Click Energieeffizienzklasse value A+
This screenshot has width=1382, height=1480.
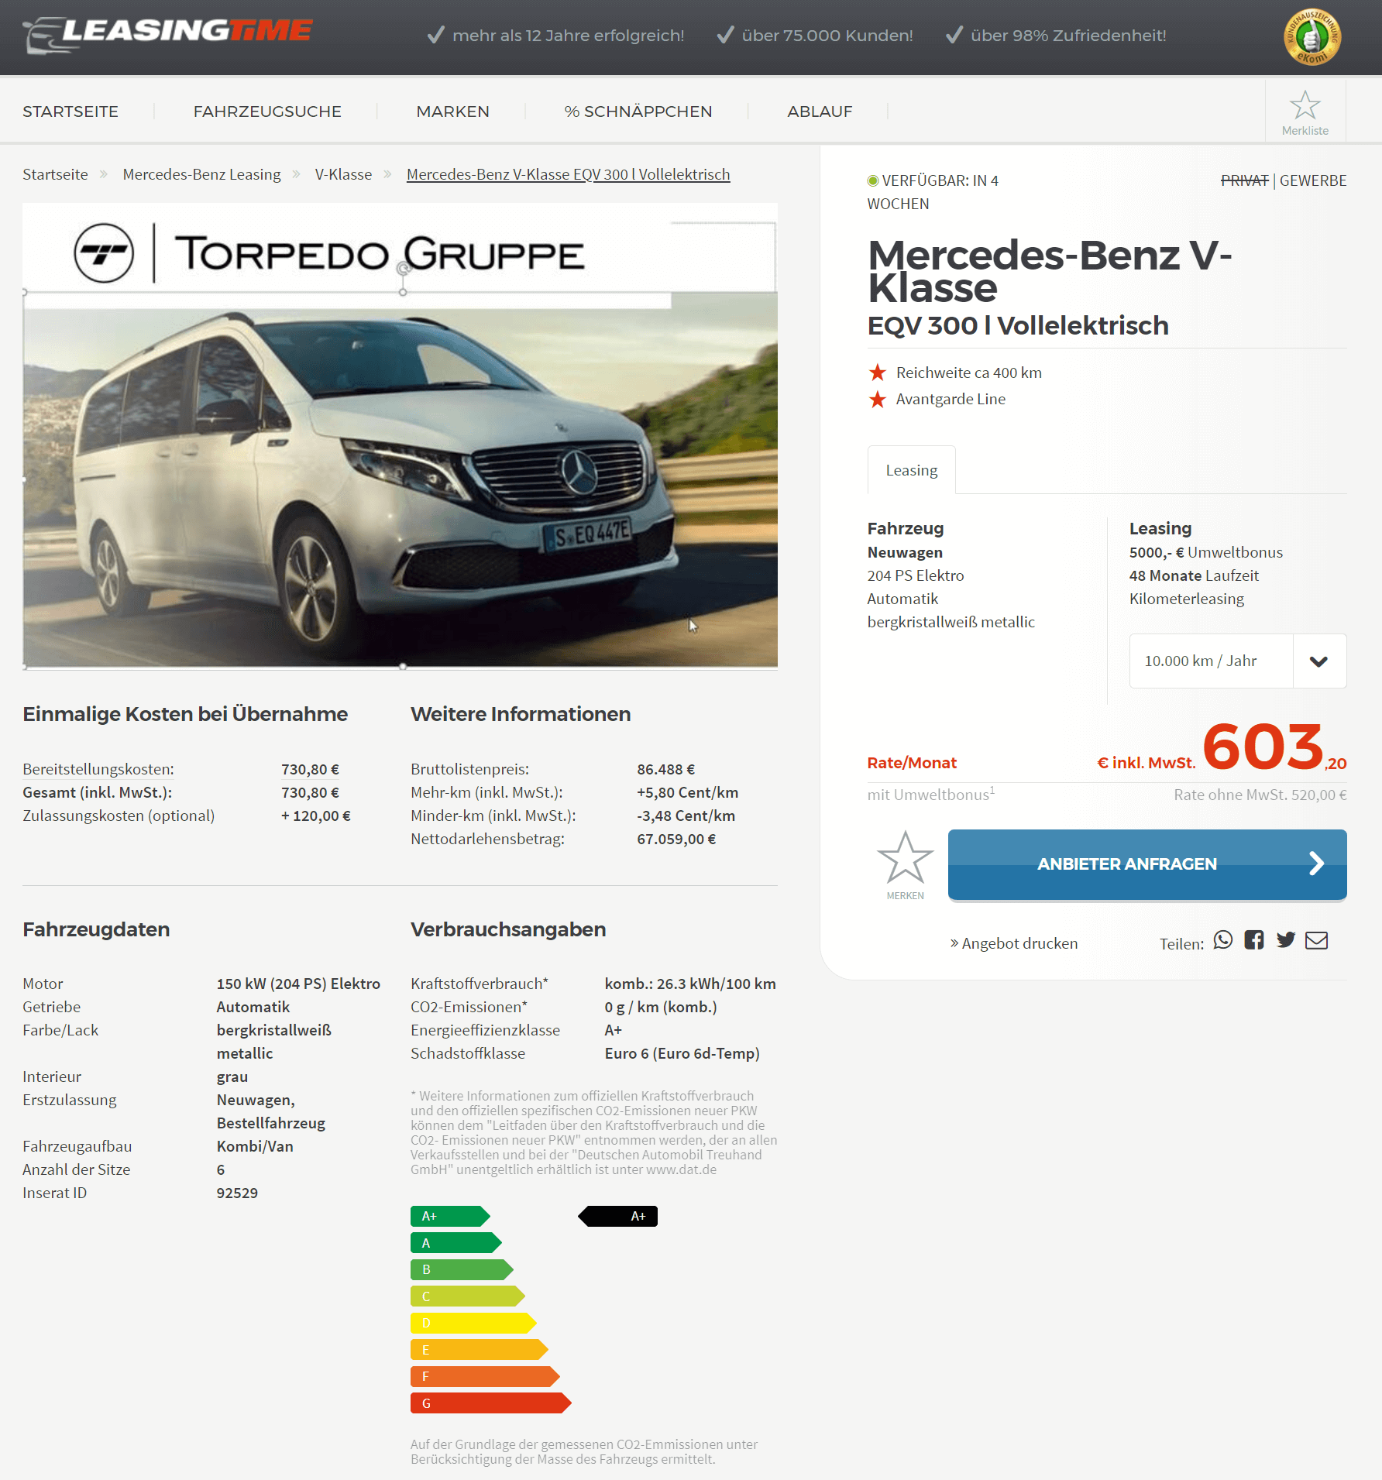click(x=613, y=1030)
